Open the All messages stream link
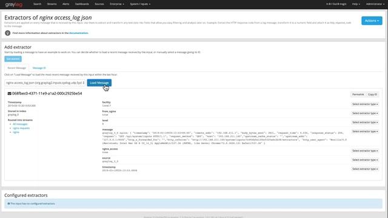This screenshot has width=388, height=218. (x=20, y=124)
